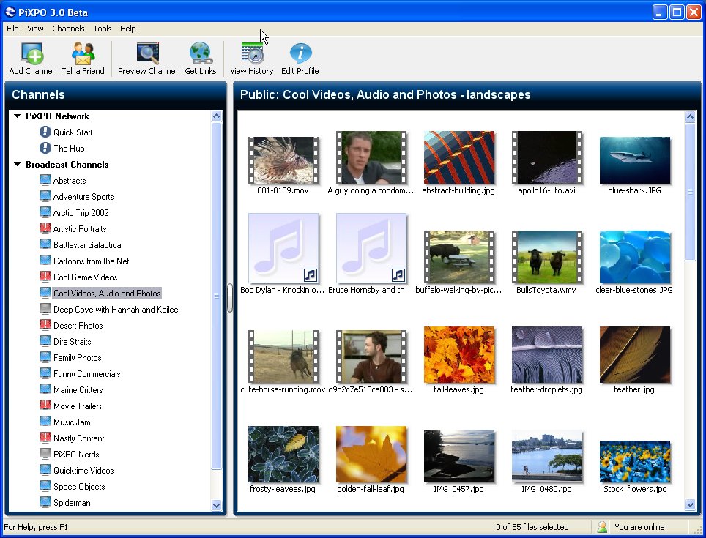Select the Marine Critters channel

click(x=78, y=390)
